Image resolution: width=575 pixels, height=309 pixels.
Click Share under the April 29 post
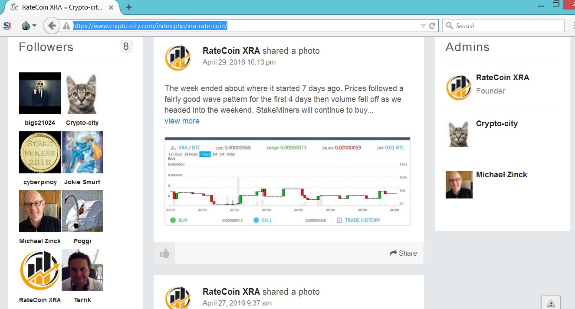pyautogui.click(x=404, y=254)
